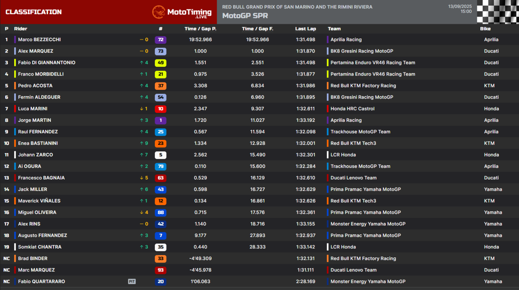The height and width of the screenshot is (290, 519).
Task: Click team name Ducati Lenovo Team for Bagnaia
Action: 354,178
